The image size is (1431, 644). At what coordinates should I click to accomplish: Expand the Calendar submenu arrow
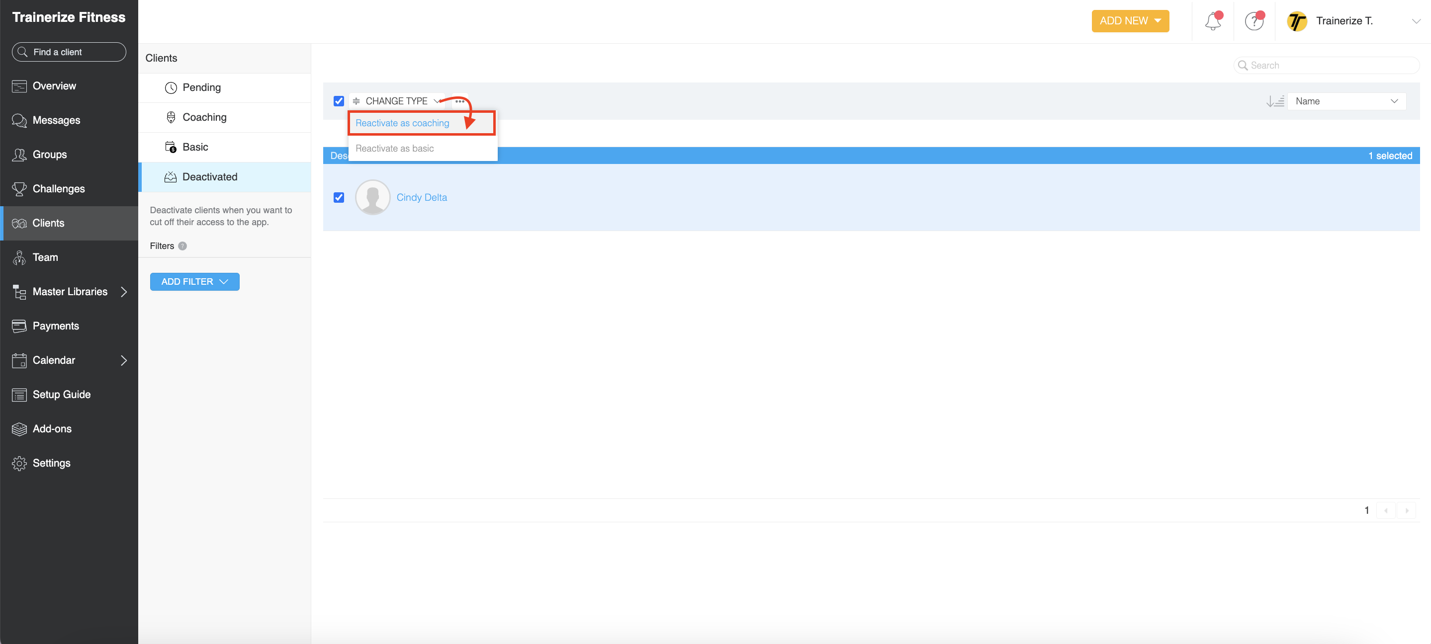pos(124,360)
